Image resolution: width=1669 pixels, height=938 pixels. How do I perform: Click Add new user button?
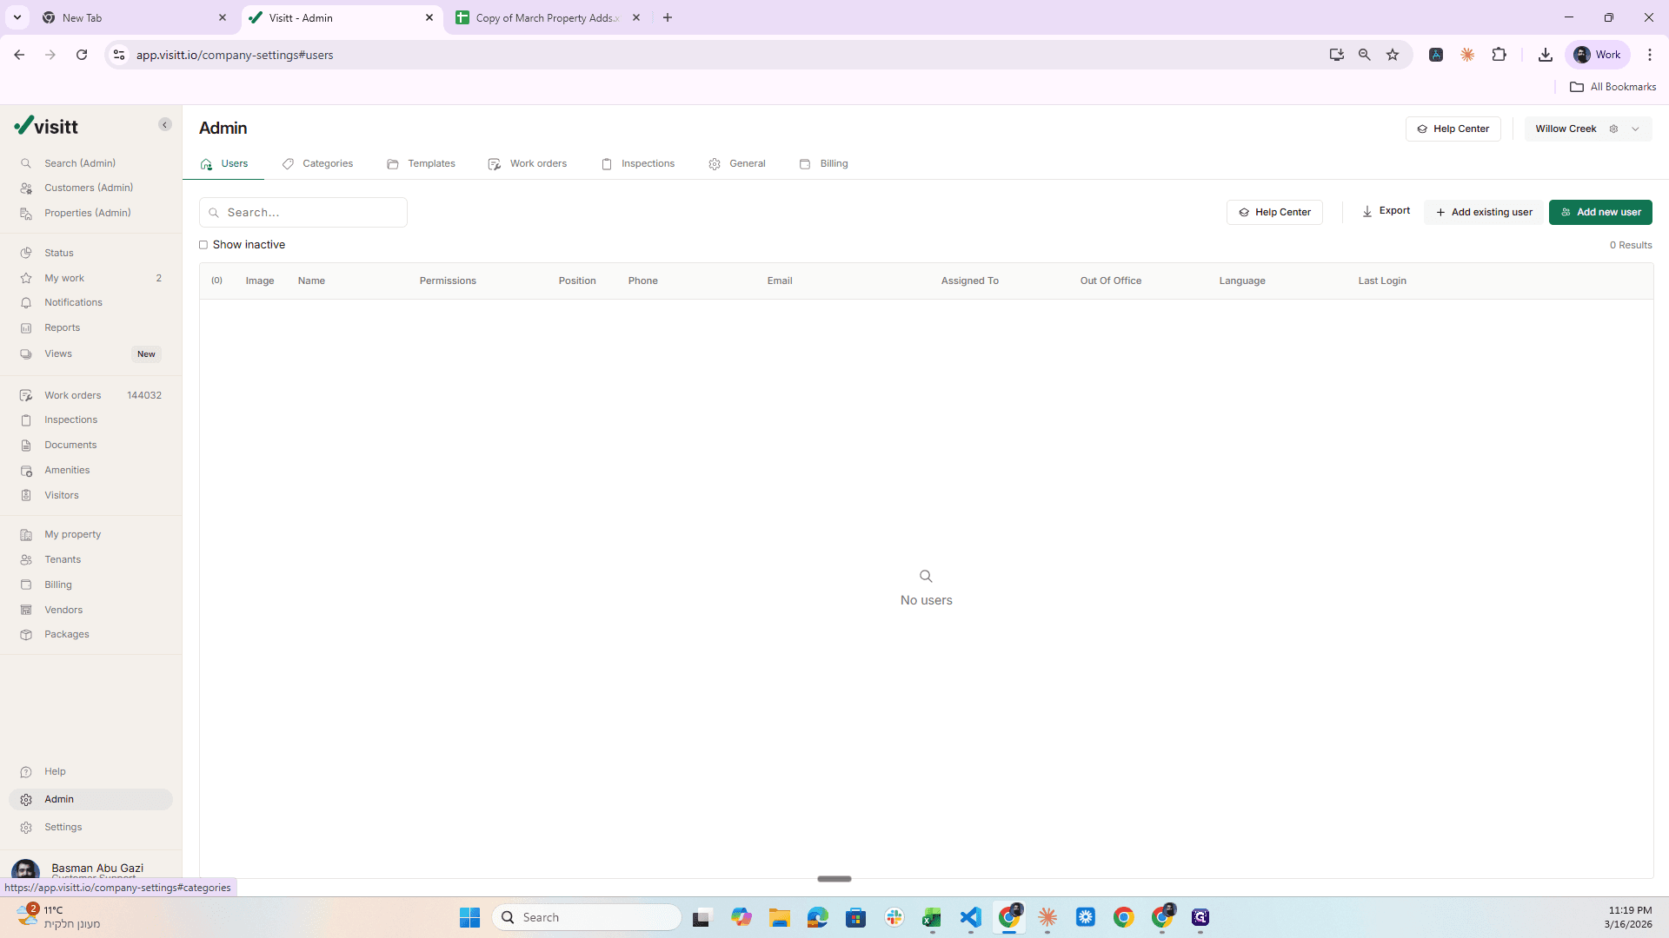[x=1600, y=212]
